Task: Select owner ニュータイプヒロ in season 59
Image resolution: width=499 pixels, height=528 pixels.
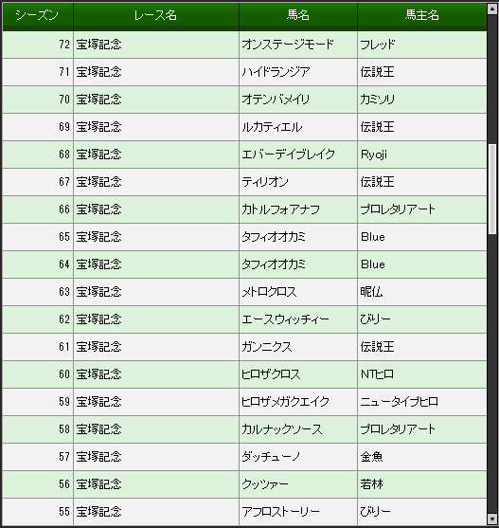Action: (400, 402)
